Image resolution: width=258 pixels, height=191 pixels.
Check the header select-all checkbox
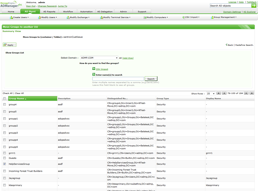(5, 99)
